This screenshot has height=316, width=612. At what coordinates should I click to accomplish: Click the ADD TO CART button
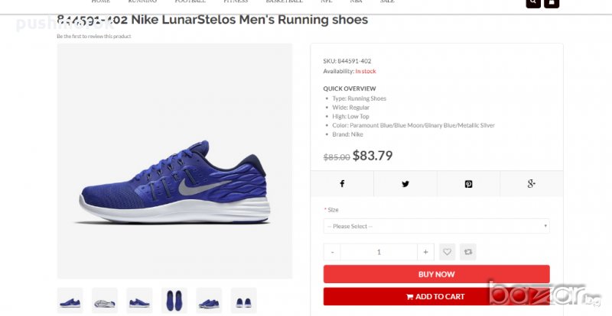[x=436, y=296]
